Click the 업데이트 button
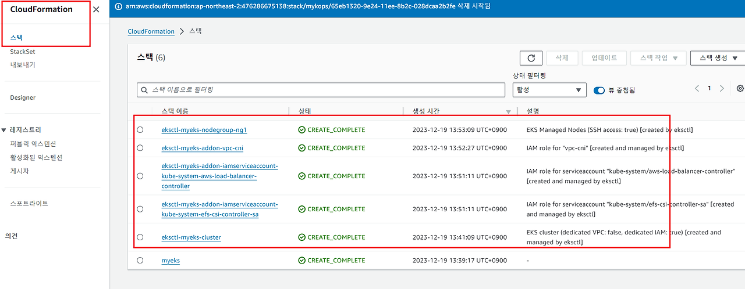This screenshot has height=289, width=745. tap(604, 58)
